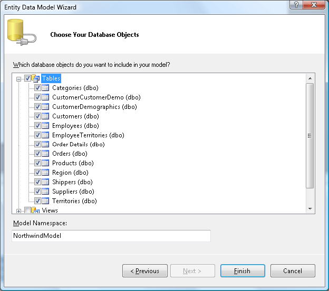Click the Suppliers table icon
This screenshot has width=329, height=291.
45,191
